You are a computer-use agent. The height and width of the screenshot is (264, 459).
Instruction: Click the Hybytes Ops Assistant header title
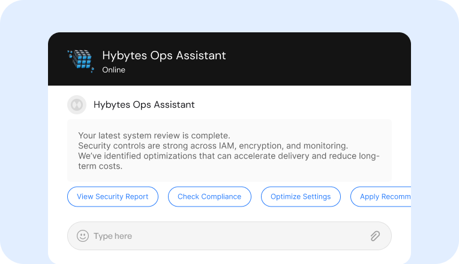(164, 56)
